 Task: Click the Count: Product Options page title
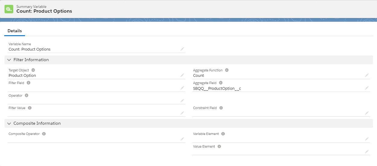click(44, 11)
